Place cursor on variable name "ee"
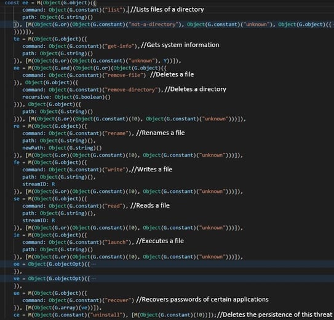 click(x=25, y=3)
